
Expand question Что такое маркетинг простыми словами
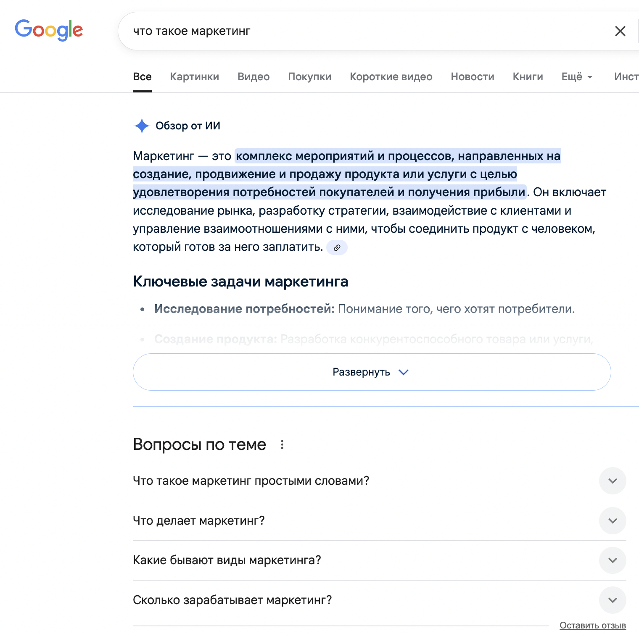[x=613, y=481]
